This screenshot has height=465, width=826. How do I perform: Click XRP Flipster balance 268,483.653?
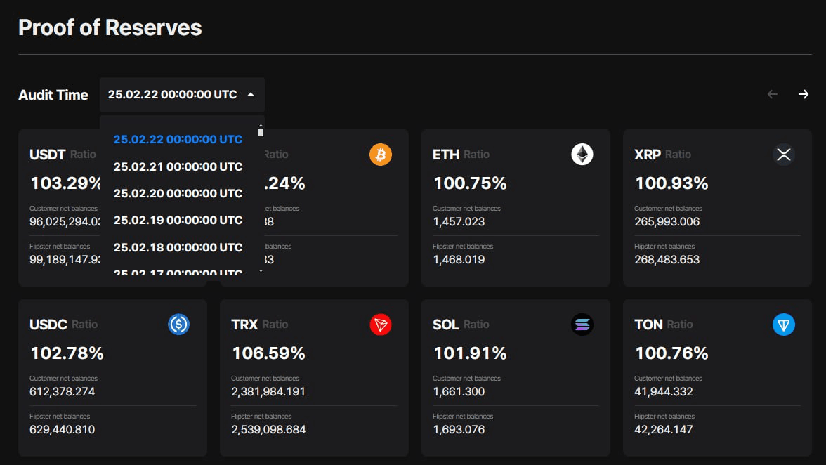point(667,260)
